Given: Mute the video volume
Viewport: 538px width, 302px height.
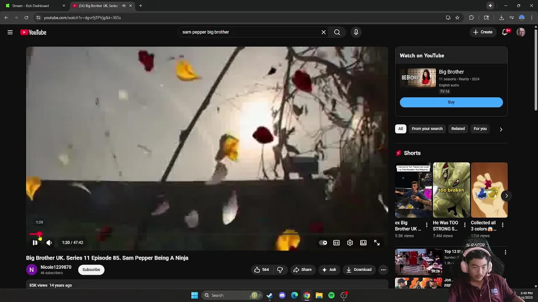Looking at the screenshot, I should tap(49, 242).
